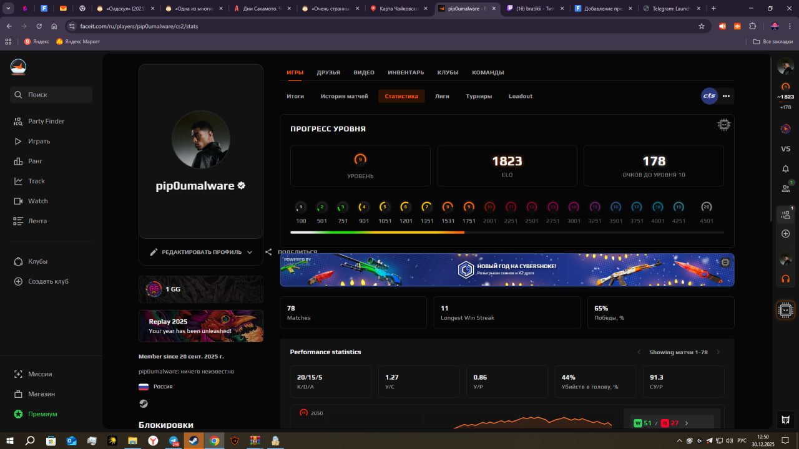Go to previous matches page arrow
This screenshot has width=799, height=449.
639,352
